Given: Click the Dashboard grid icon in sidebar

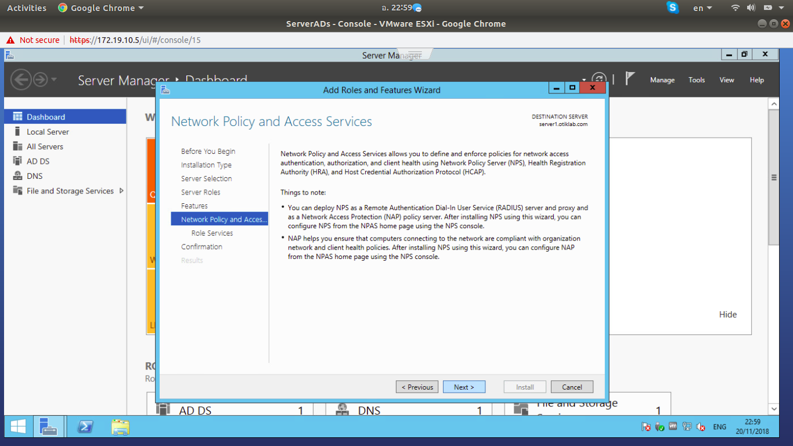Looking at the screenshot, I should (x=17, y=117).
